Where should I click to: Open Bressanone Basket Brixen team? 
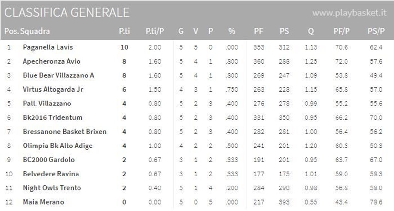click(65, 132)
